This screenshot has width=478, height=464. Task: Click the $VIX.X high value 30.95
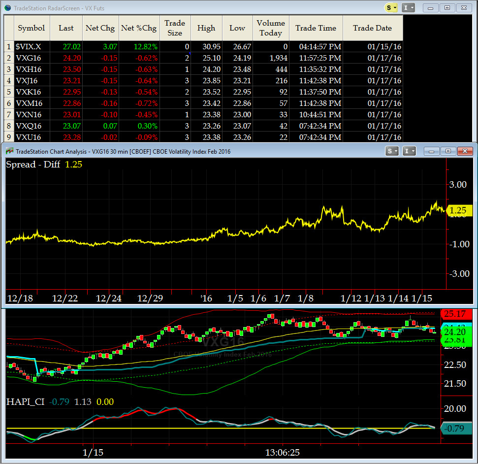pyautogui.click(x=207, y=47)
